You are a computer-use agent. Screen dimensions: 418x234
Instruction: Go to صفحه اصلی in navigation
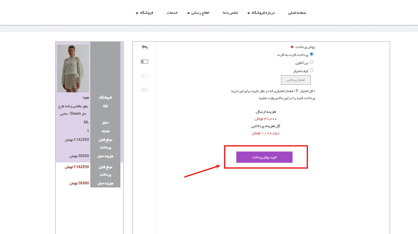click(297, 13)
